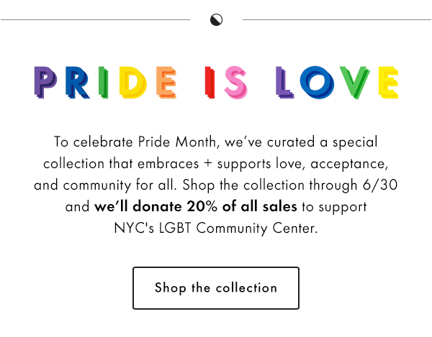Click the pink letter S in IS
Image resolution: width=432 pixels, height=337 pixels.
point(235,82)
